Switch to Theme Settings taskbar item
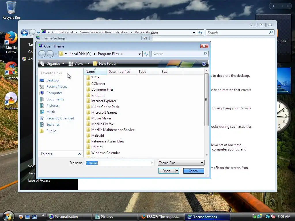295x221 pixels. tap(207, 217)
